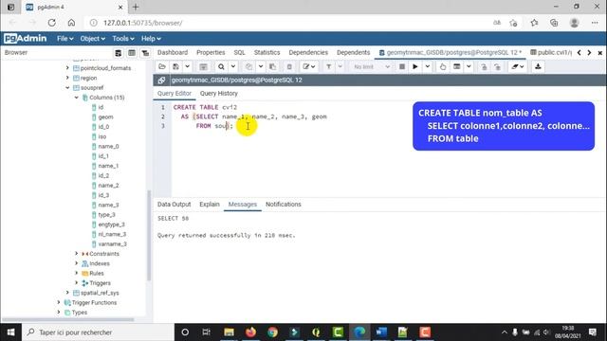Open the Tools menu in pgAdmin

tap(123, 39)
